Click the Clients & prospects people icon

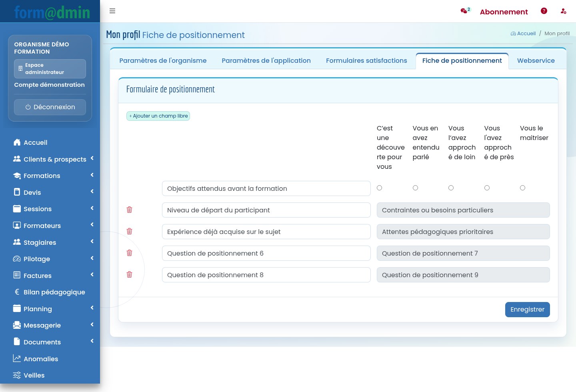17,159
